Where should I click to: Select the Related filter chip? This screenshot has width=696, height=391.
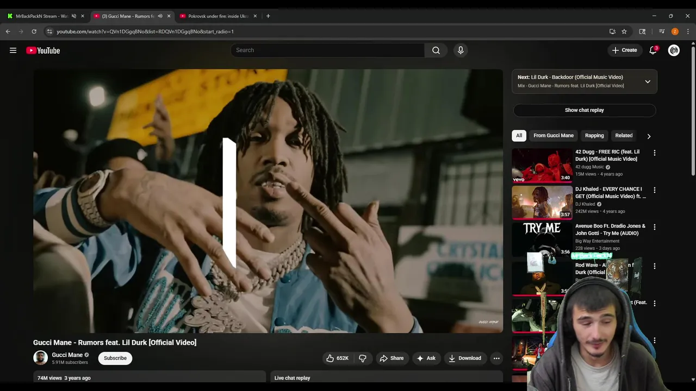(624, 136)
